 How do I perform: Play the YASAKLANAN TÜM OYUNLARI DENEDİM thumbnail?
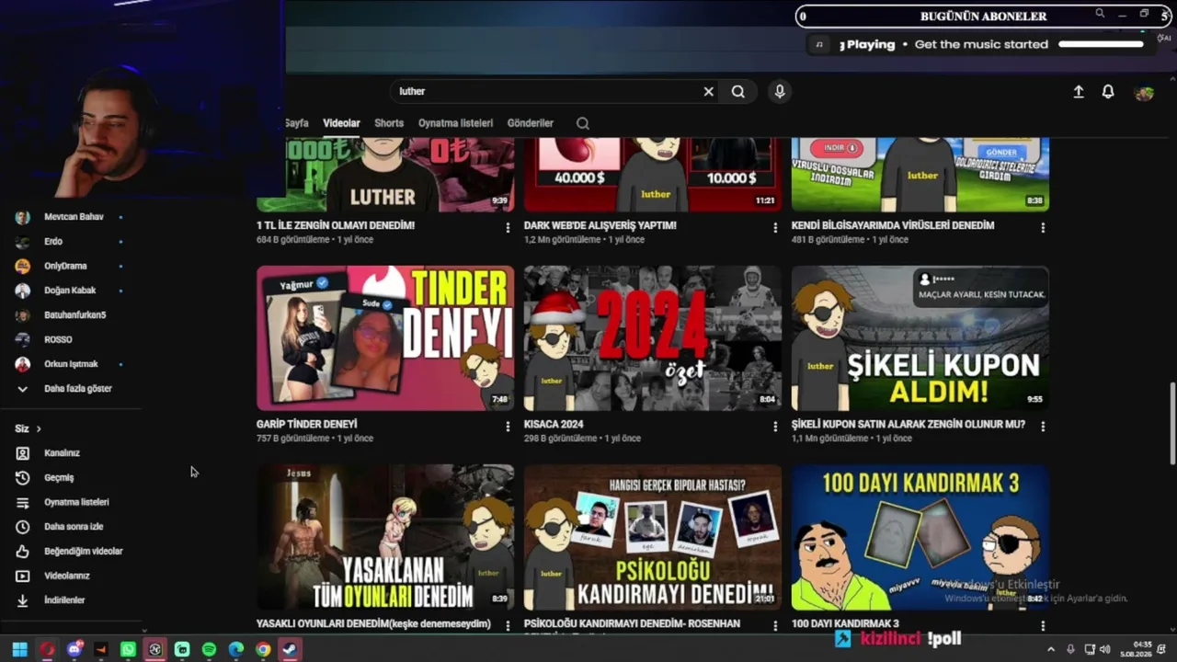385,537
